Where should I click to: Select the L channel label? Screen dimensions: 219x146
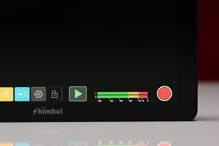(x=96, y=93)
